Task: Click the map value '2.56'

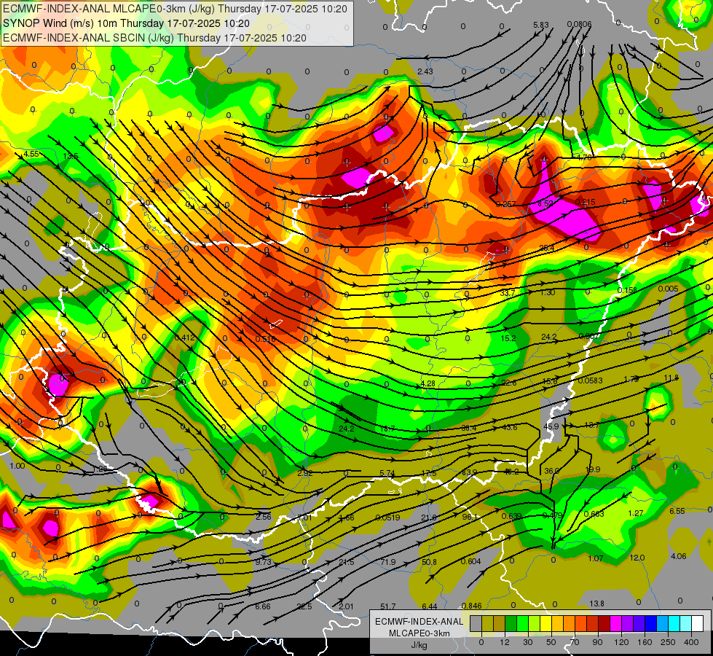Action: coord(264,518)
